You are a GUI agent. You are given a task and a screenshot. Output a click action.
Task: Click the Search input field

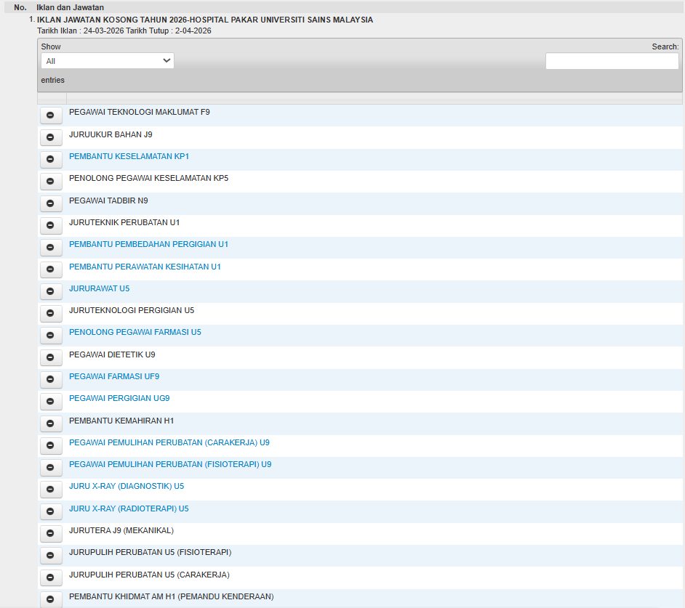(x=612, y=61)
